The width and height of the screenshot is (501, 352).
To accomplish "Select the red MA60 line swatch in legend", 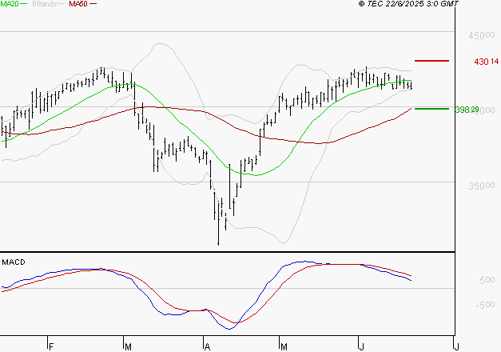I will tap(93, 5).
